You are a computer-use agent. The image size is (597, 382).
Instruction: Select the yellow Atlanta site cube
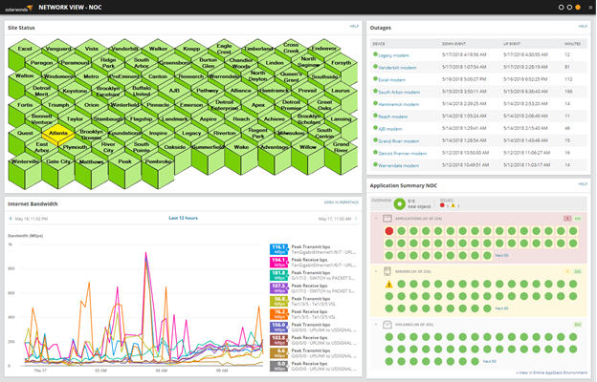(x=57, y=134)
